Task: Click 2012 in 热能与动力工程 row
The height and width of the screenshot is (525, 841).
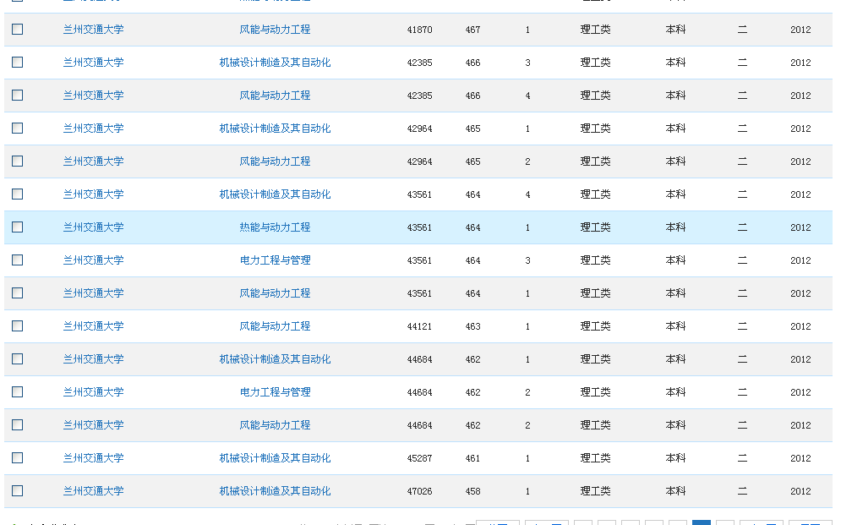Action: point(800,228)
